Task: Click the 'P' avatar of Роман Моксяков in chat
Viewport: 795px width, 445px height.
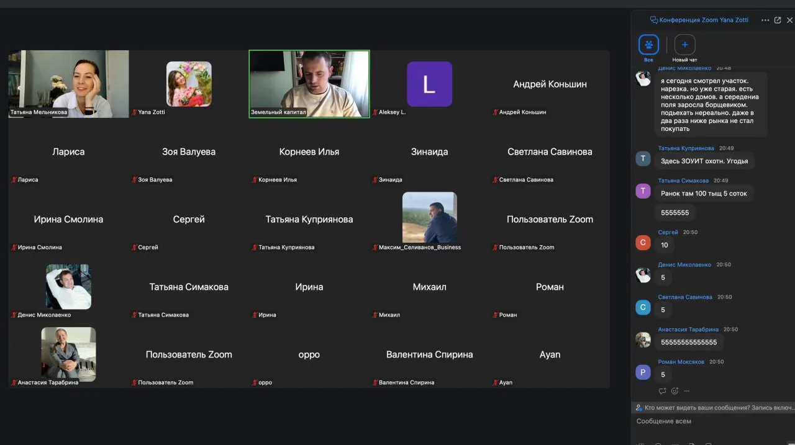Action: [643, 372]
